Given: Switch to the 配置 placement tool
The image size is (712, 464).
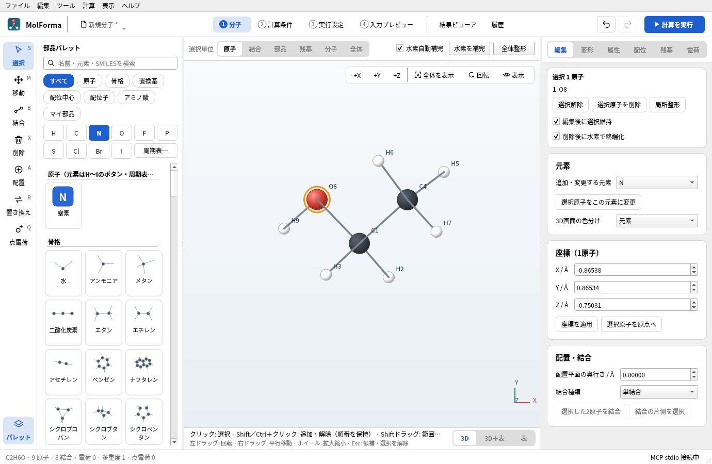Looking at the screenshot, I should coord(19,175).
